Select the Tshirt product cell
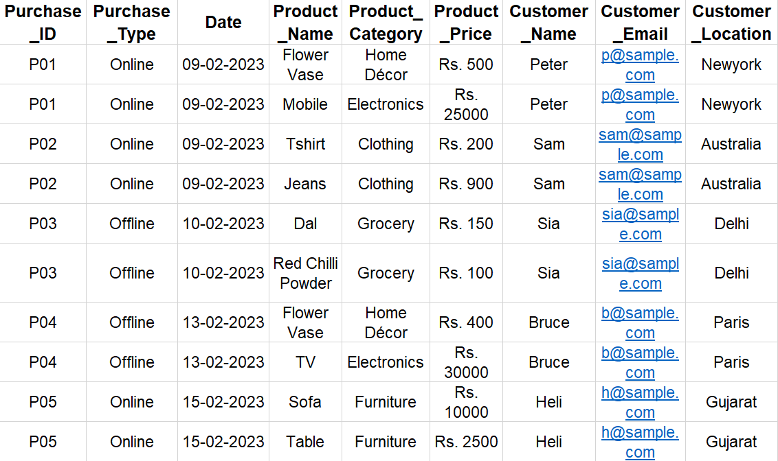 pyautogui.click(x=305, y=143)
